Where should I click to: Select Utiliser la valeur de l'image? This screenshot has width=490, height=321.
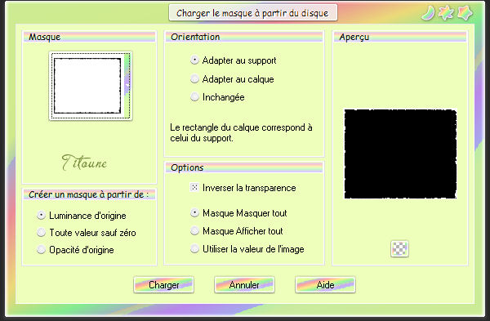(194, 249)
